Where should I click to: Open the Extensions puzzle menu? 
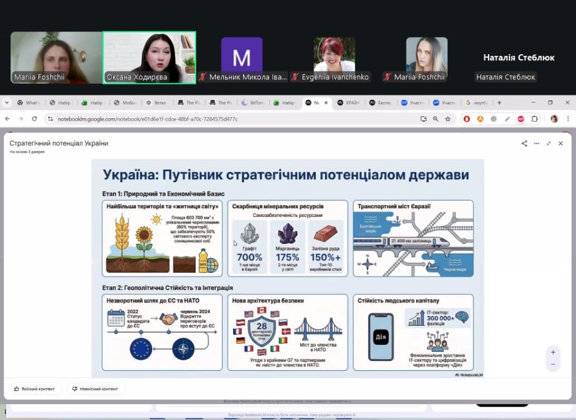point(535,119)
